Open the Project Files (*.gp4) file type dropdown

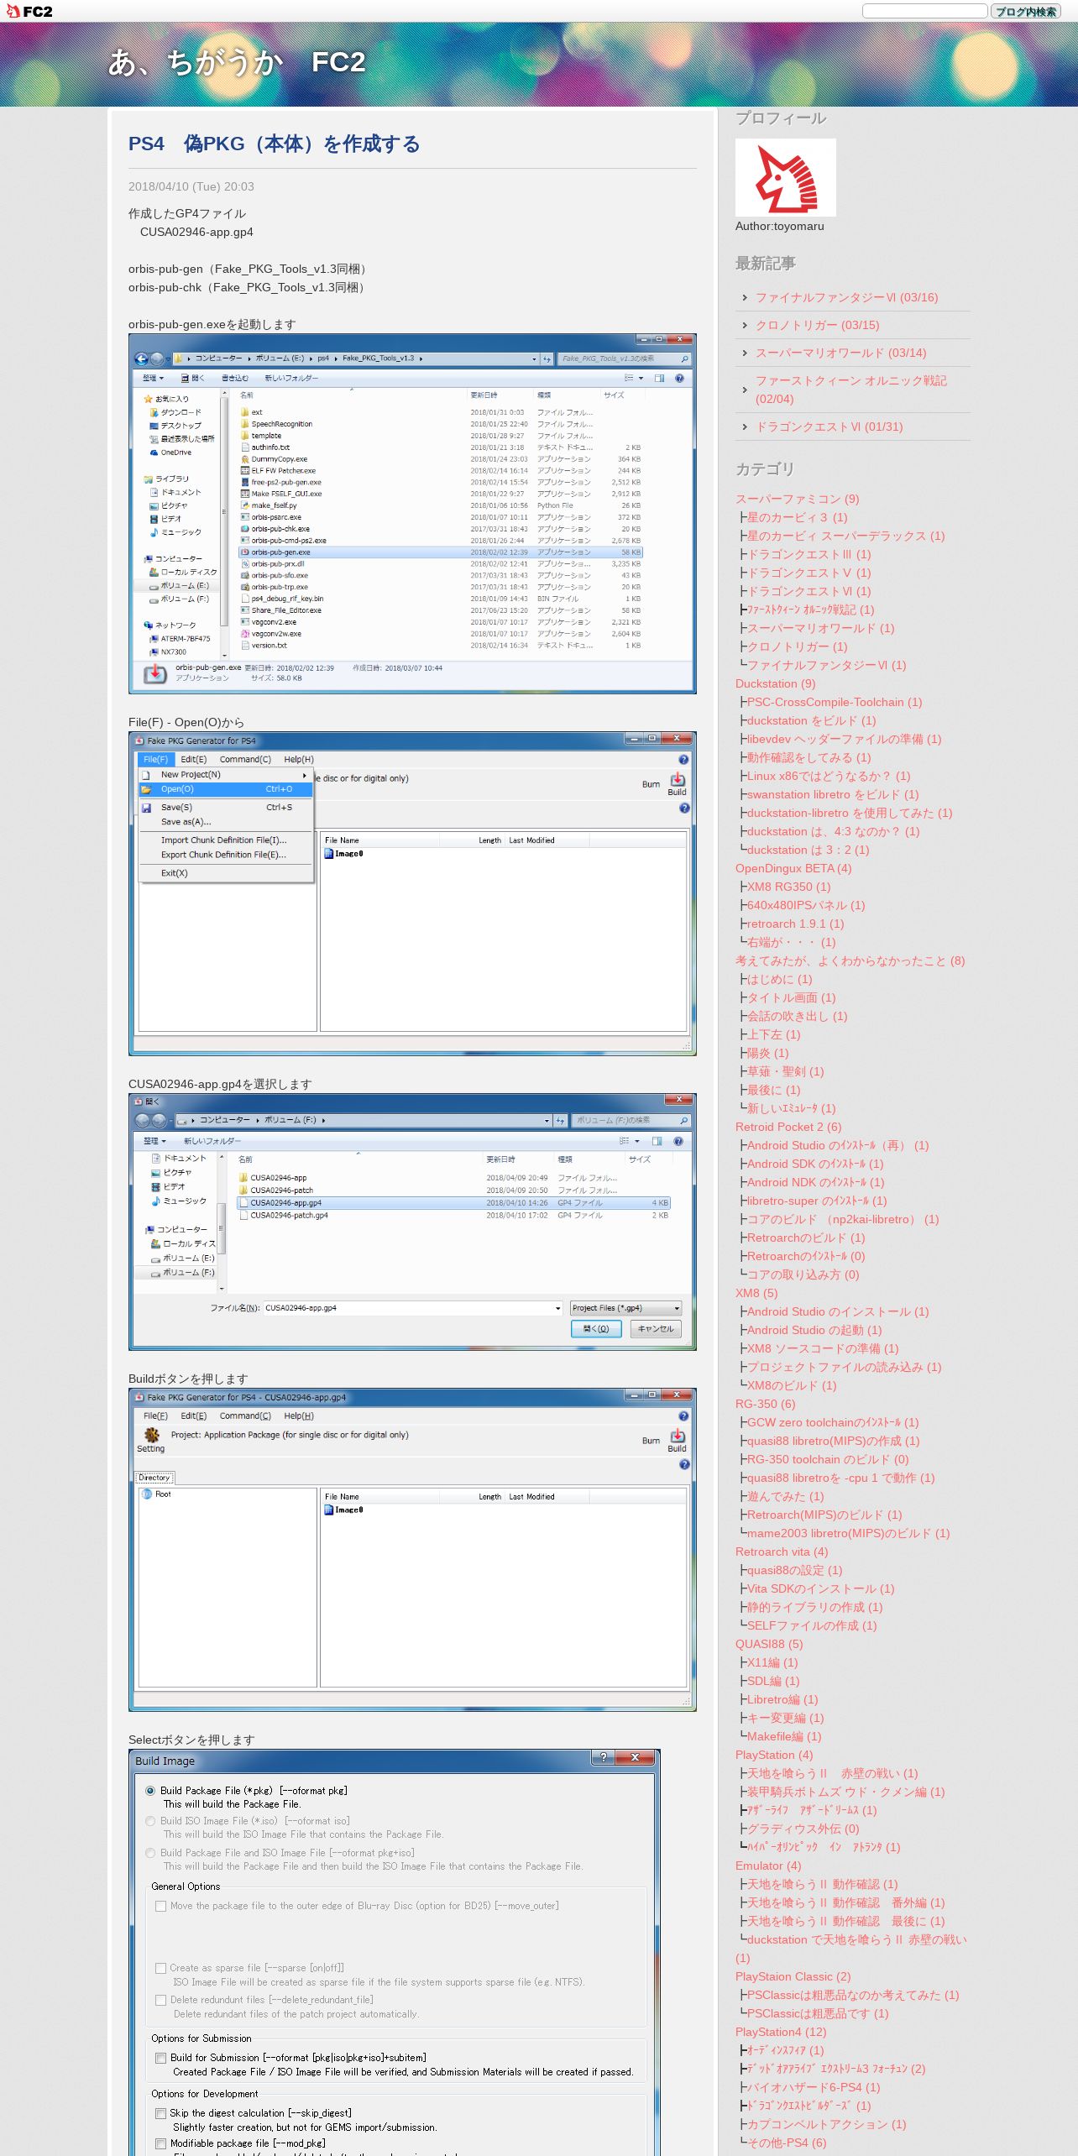click(625, 1308)
